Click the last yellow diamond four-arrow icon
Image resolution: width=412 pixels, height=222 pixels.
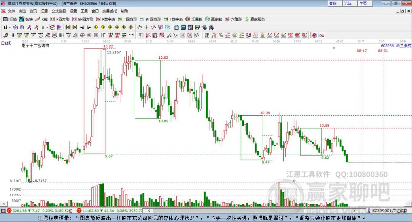tap(131, 27)
